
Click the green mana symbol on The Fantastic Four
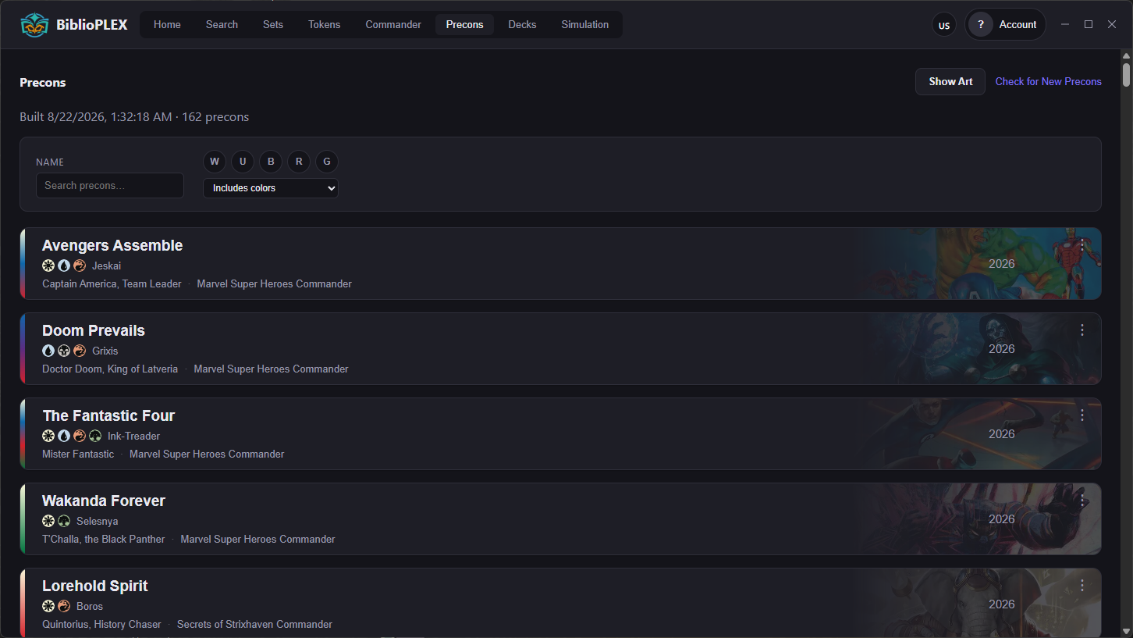pos(95,436)
